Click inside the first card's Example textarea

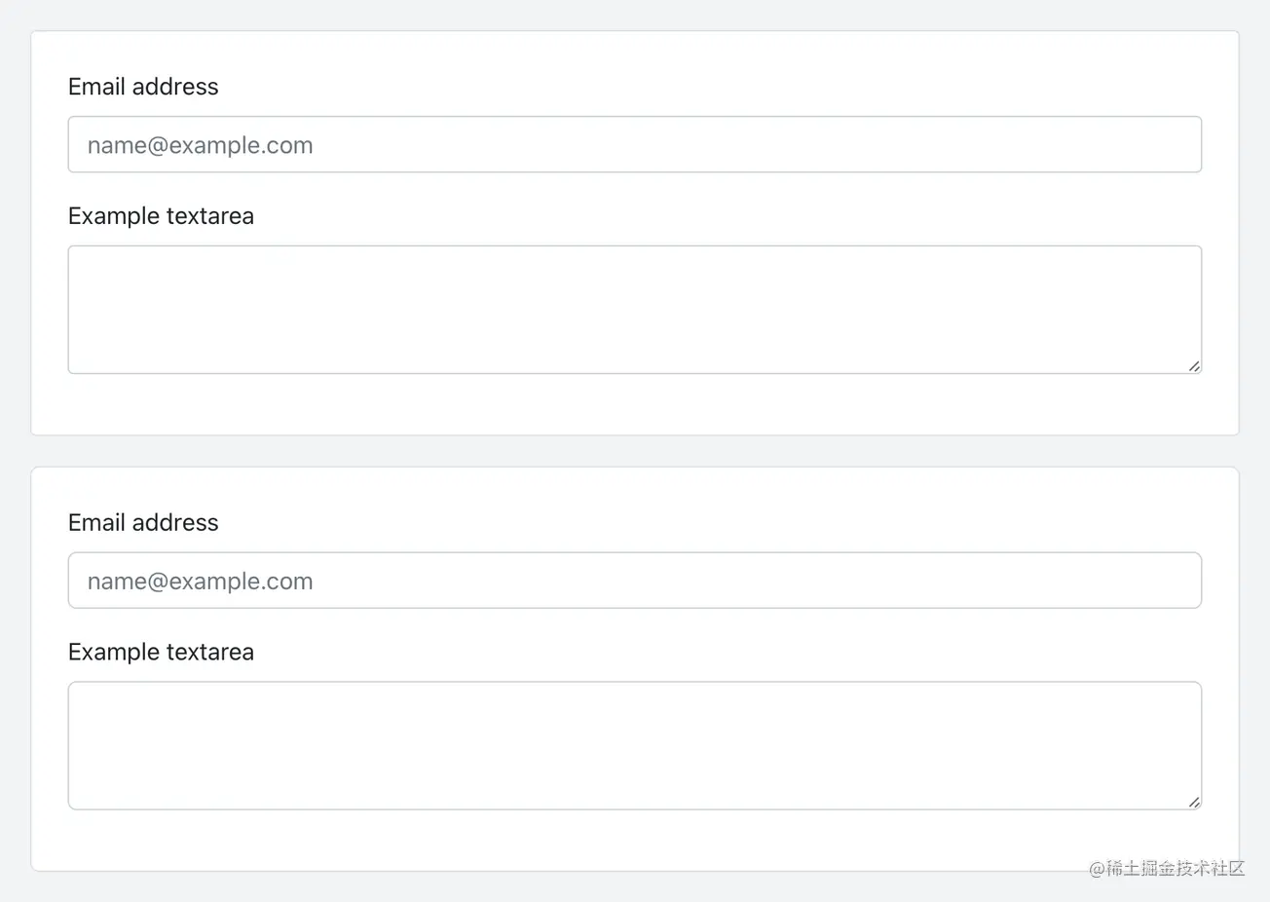tap(633, 309)
